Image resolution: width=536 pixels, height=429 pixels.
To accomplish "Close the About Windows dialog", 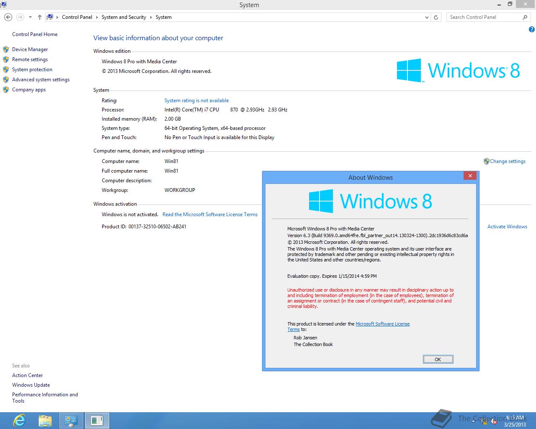I will click(x=470, y=176).
